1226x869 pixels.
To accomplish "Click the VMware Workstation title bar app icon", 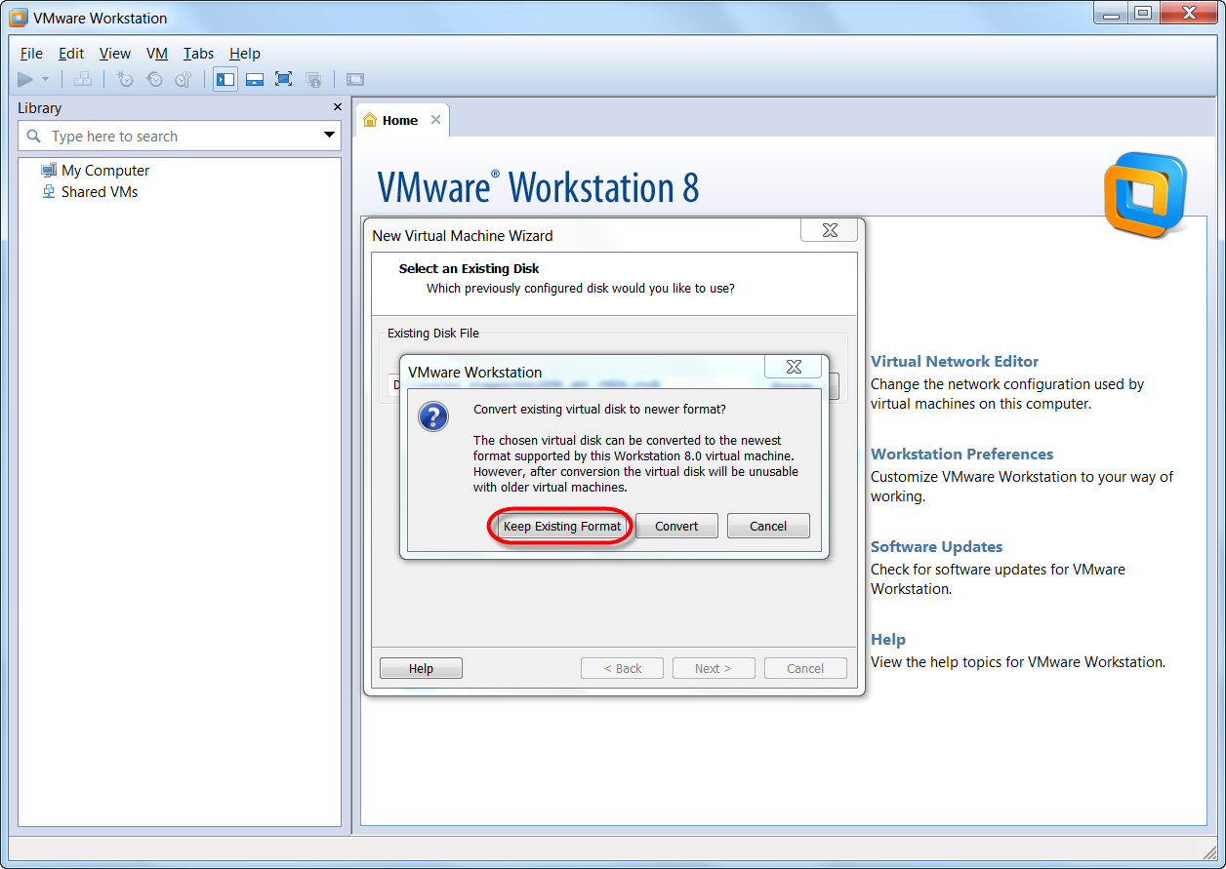I will pos(18,18).
